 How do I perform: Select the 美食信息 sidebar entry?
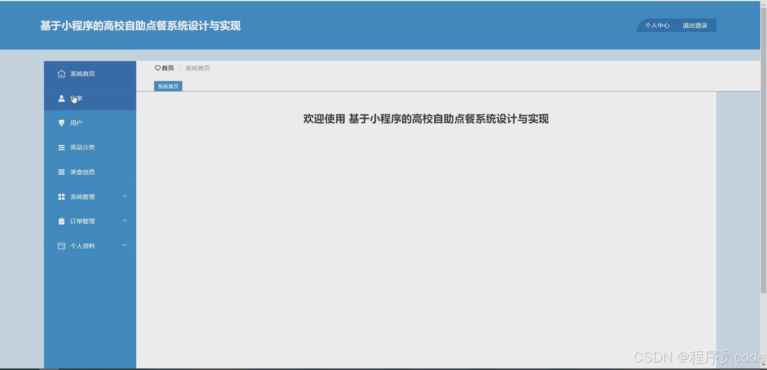tap(82, 172)
